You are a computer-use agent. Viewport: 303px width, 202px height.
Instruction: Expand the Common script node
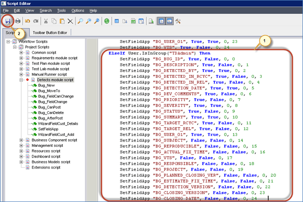coord(21,52)
